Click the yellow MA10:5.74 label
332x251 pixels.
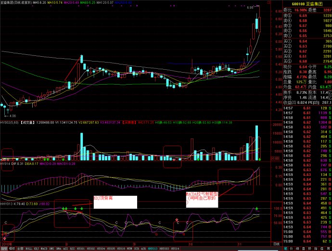click(55, 2)
